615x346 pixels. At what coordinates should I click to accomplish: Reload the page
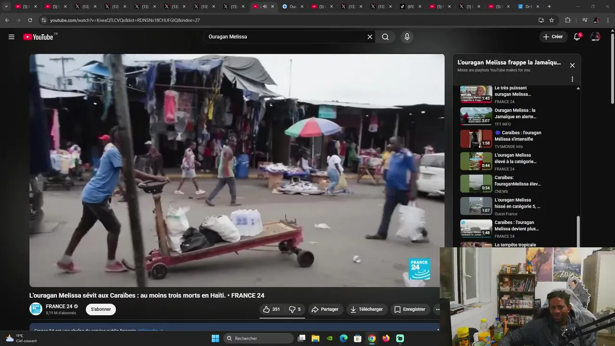30,20
